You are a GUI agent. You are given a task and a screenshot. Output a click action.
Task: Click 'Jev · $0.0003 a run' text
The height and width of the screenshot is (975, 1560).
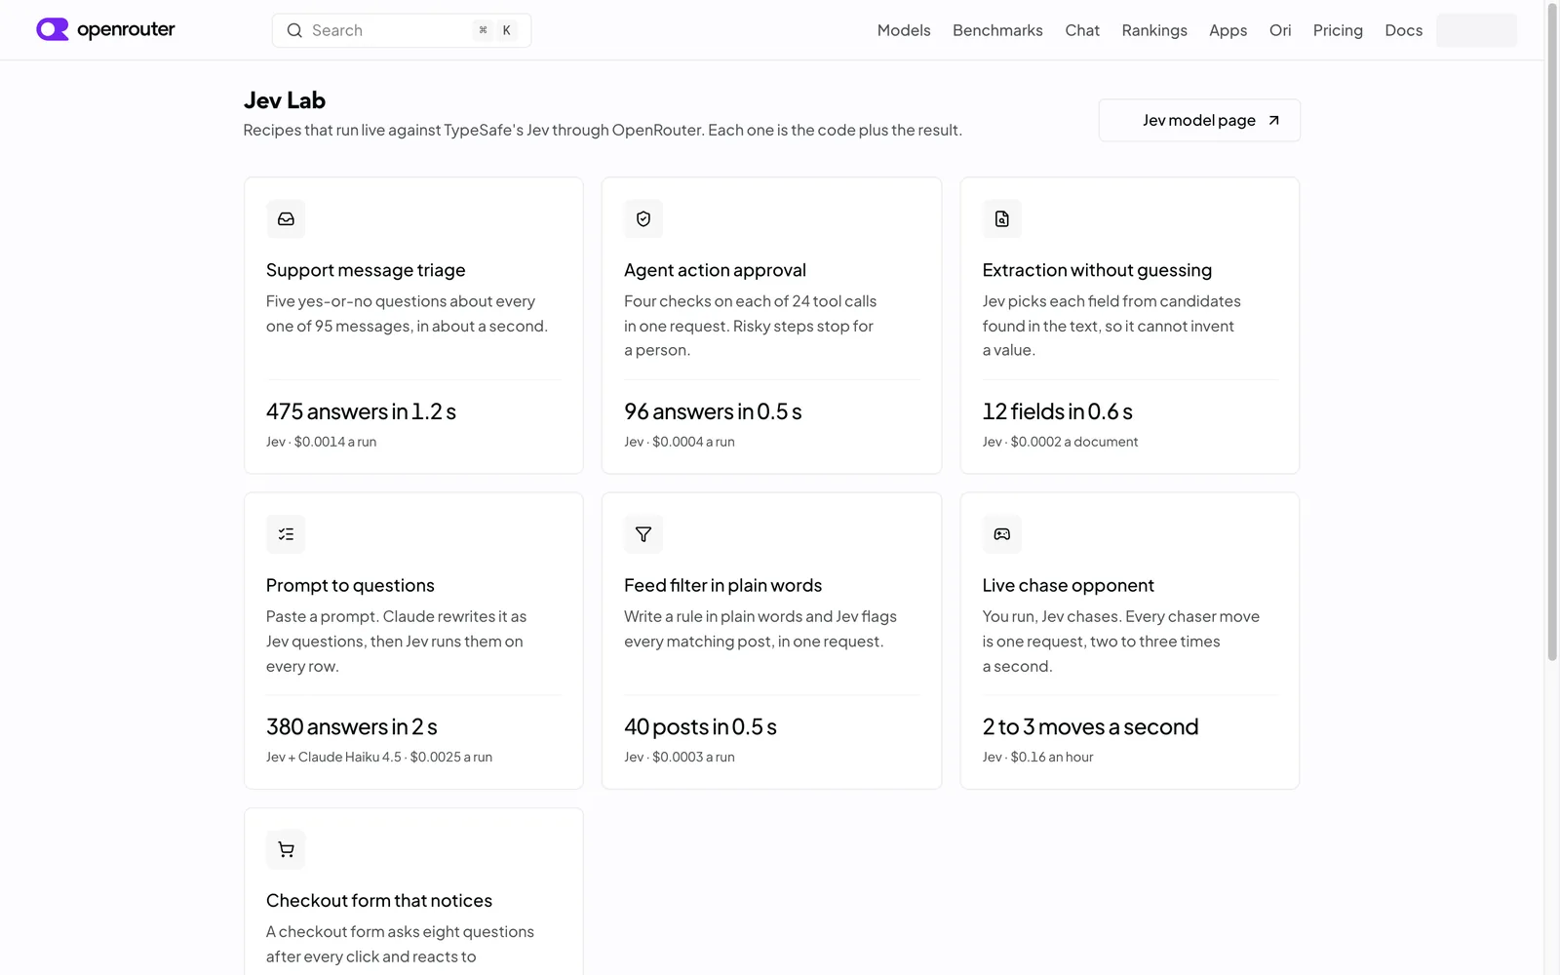[679, 757]
